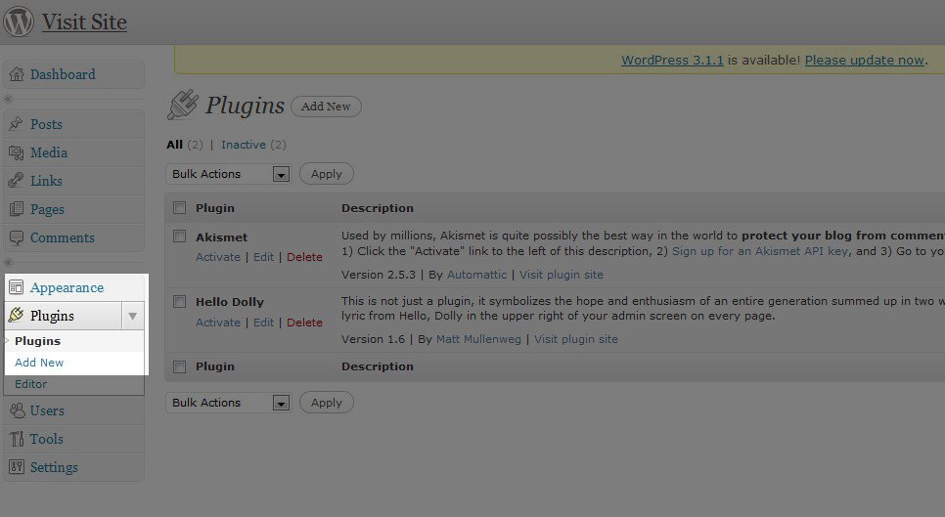Click Version 2.5.3 text
Image resolution: width=945 pixels, height=517 pixels.
(x=379, y=275)
